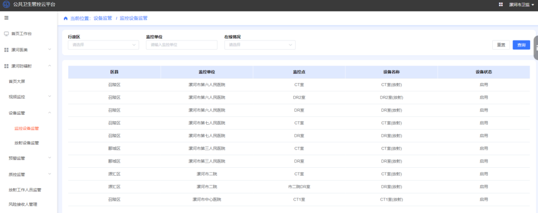
Task: Expand the 质控监管 submenu chevron
Action: click(x=49, y=174)
